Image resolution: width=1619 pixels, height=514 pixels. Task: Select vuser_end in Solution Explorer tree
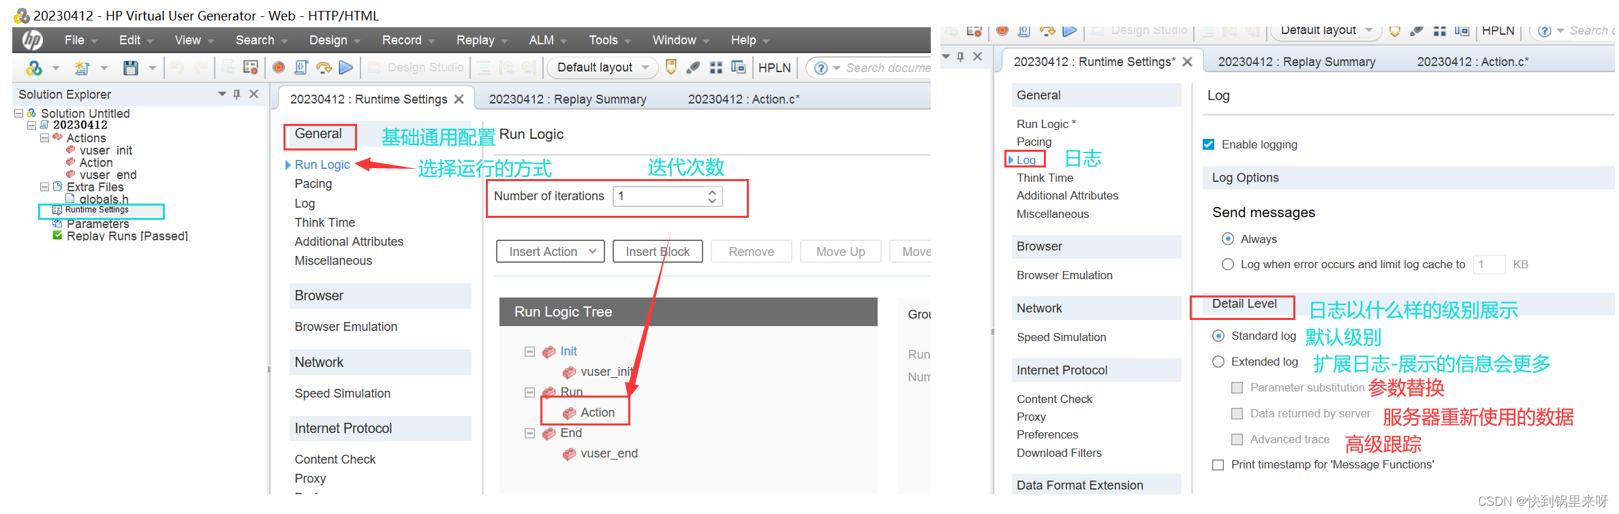pyautogui.click(x=108, y=175)
